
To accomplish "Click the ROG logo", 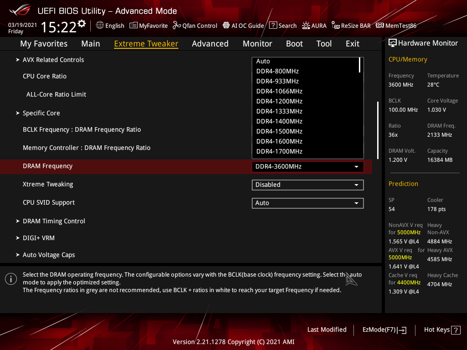I will 20,10.
